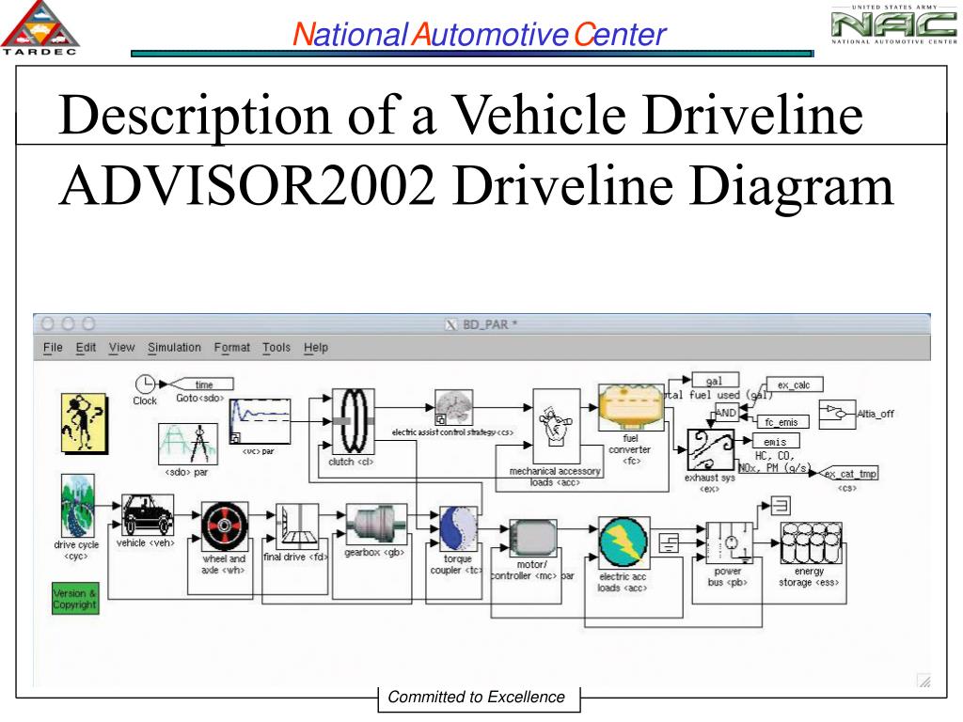Select the <vc> par scope block
The height and width of the screenshot is (722, 963).
click(x=260, y=422)
